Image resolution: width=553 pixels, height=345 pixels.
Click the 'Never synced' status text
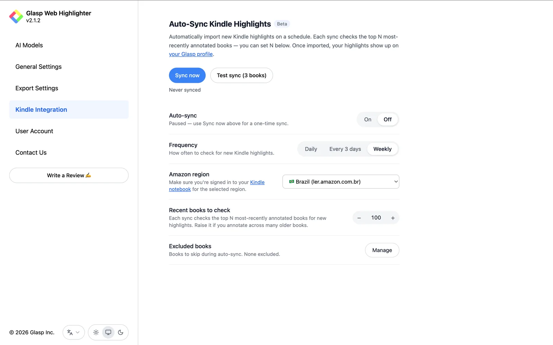tap(185, 90)
